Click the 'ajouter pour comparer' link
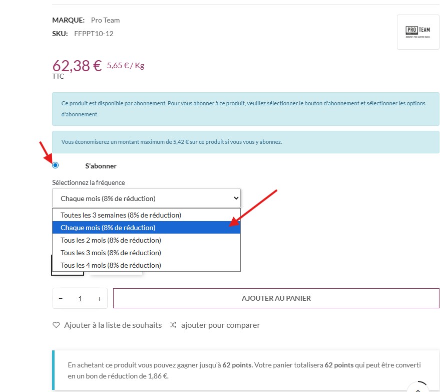 tap(220, 325)
